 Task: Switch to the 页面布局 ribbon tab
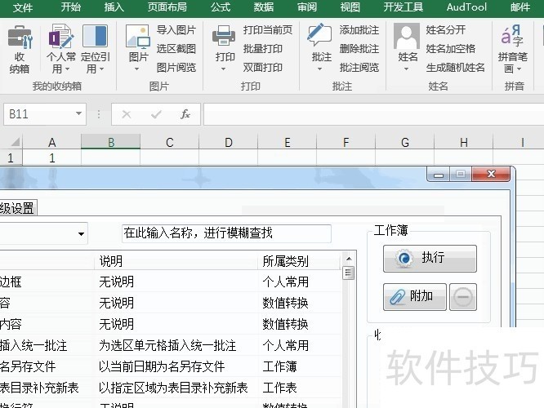click(x=167, y=7)
